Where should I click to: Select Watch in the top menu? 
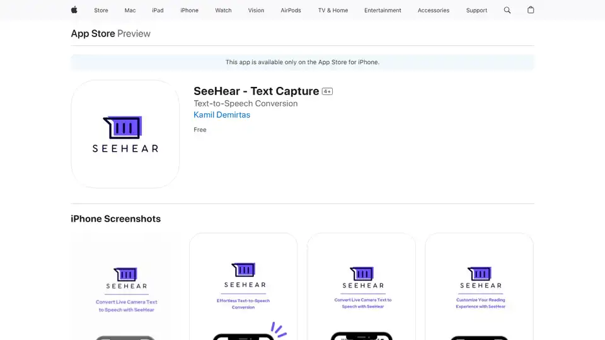tap(223, 10)
